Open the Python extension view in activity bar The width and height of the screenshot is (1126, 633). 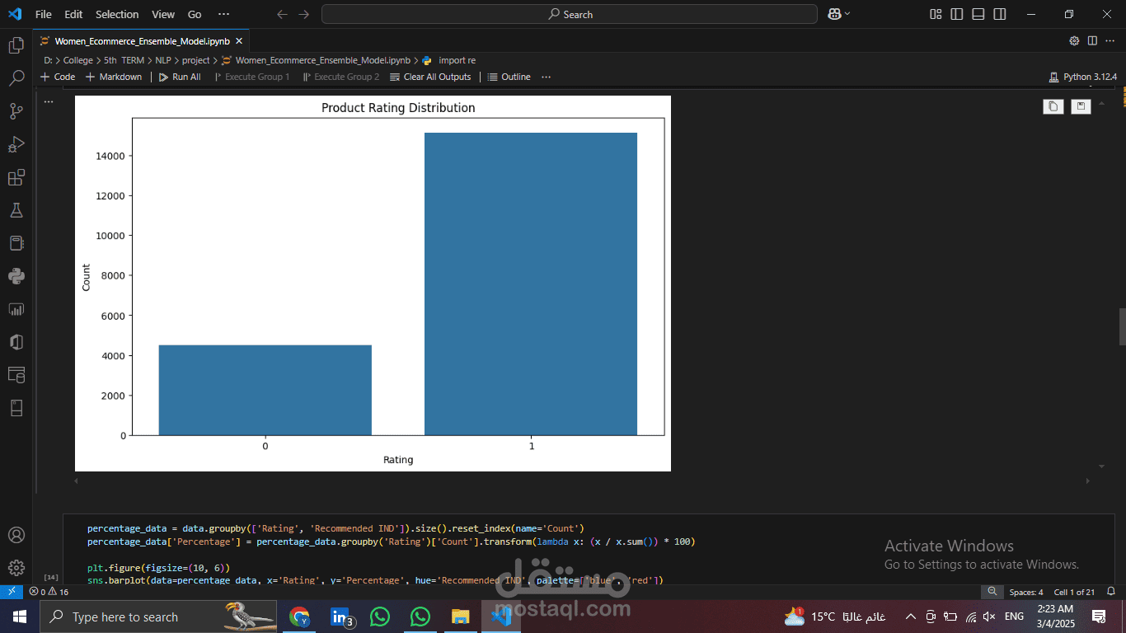point(16,276)
